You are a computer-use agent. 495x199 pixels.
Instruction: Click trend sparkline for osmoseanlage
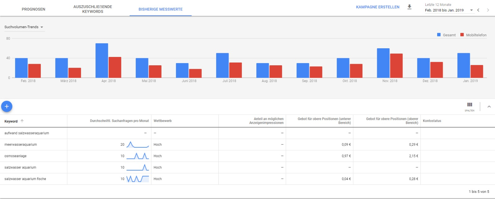point(138,156)
